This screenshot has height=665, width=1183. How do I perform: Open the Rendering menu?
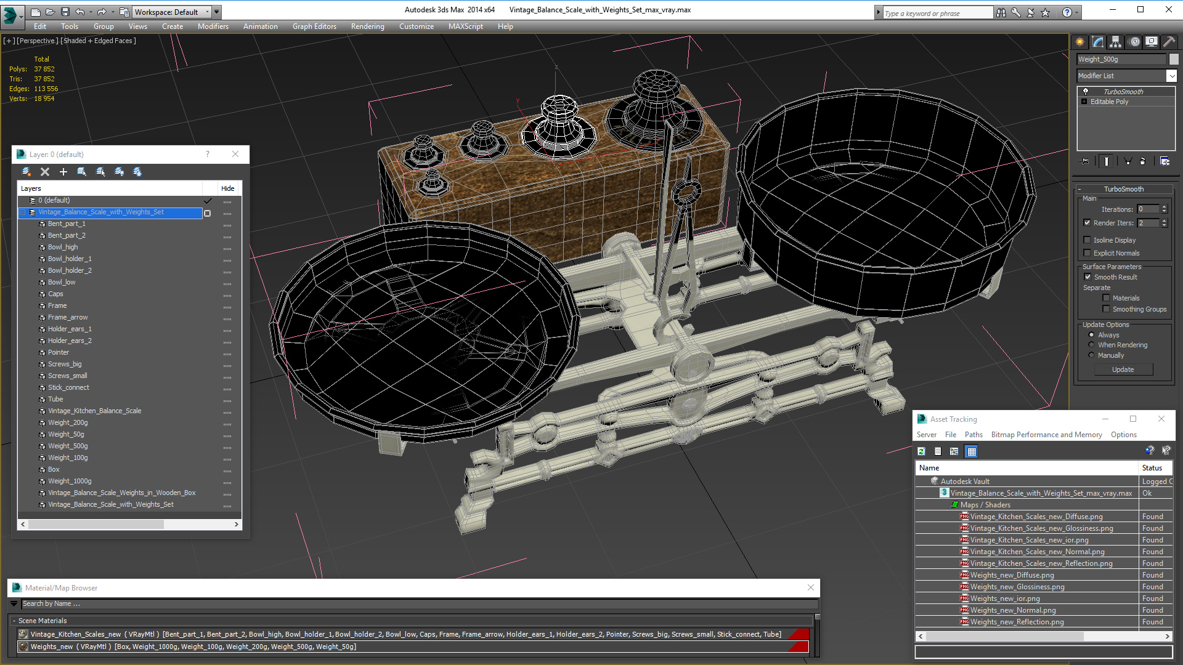pos(367,26)
